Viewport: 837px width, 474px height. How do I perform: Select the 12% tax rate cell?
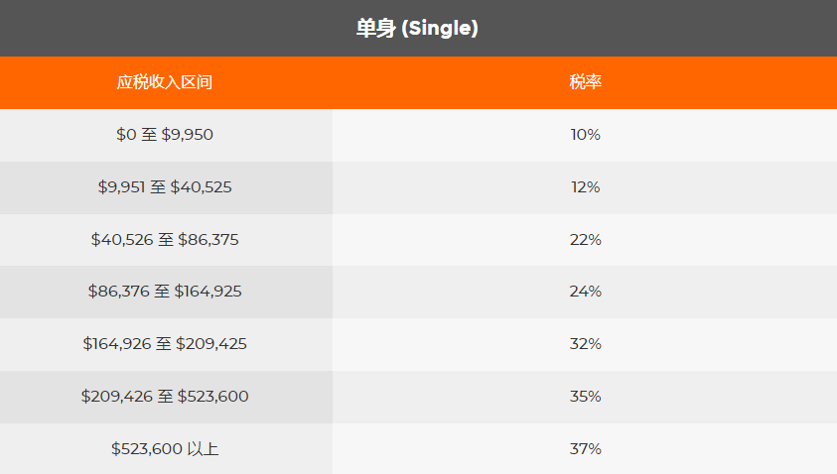585,187
